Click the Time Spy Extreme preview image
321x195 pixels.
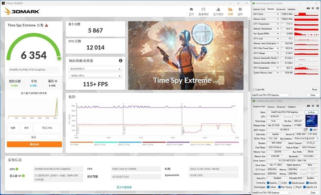click(185, 55)
